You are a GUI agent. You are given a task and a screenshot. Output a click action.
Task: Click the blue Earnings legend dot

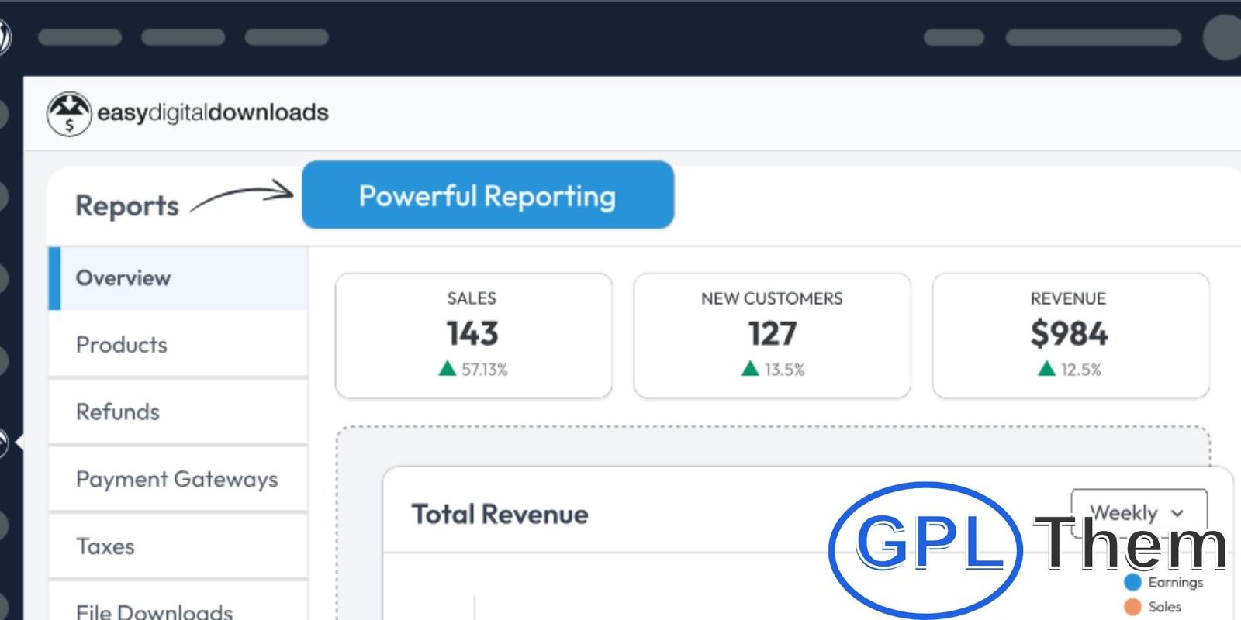(1133, 582)
